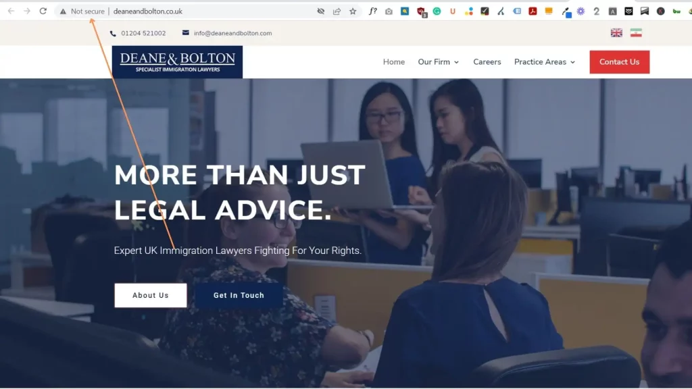
Task: Open the Grammarly extension icon
Action: click(x=437, y=11)
